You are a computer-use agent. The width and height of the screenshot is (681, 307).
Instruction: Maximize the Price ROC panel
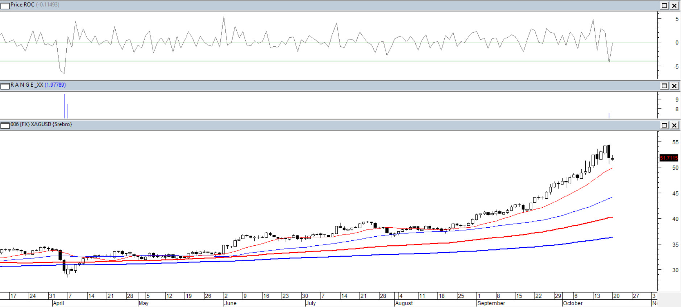[x=664, y=5]
